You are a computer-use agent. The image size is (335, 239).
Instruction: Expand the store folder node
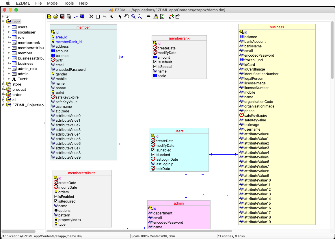pyautogui.click(x=3, y=84)
